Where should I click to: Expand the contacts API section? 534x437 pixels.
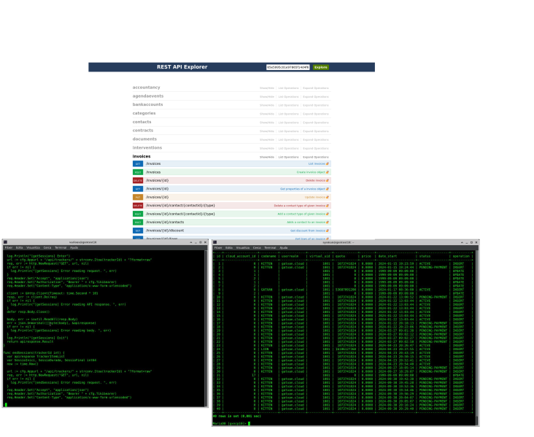tap(142, 122)
